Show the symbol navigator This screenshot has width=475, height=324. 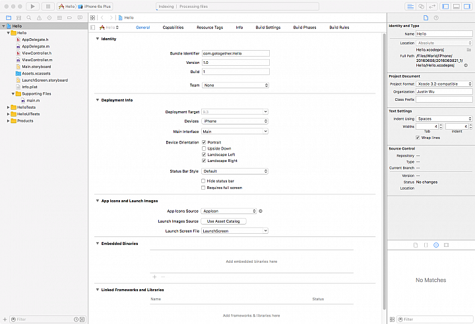(18, 18)
